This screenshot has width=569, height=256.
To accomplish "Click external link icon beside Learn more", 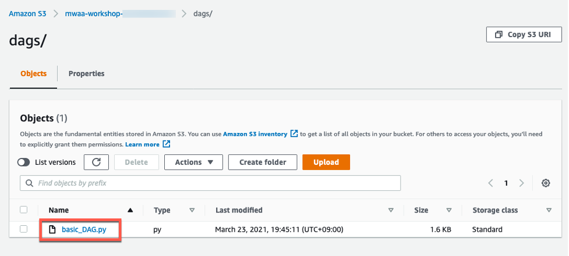I will [x=167, y=144].
